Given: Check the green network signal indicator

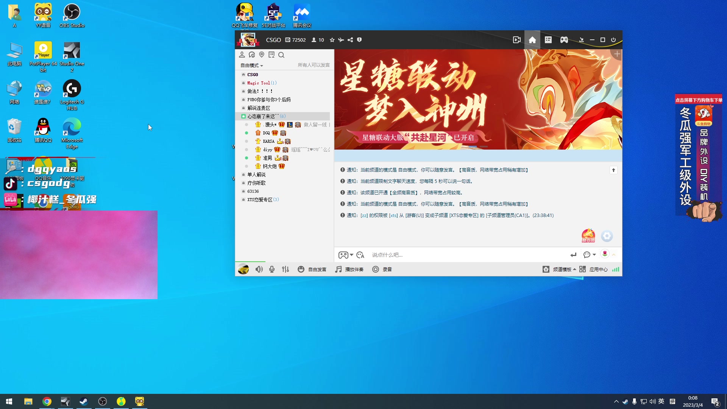Looking at the screenshot, I should tap(616, 269).
